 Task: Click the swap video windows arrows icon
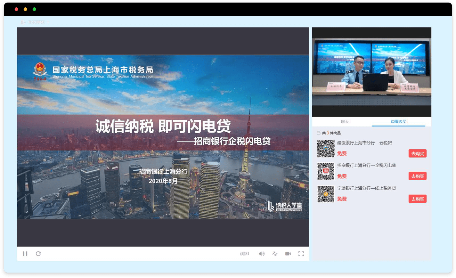coord(275,254)
